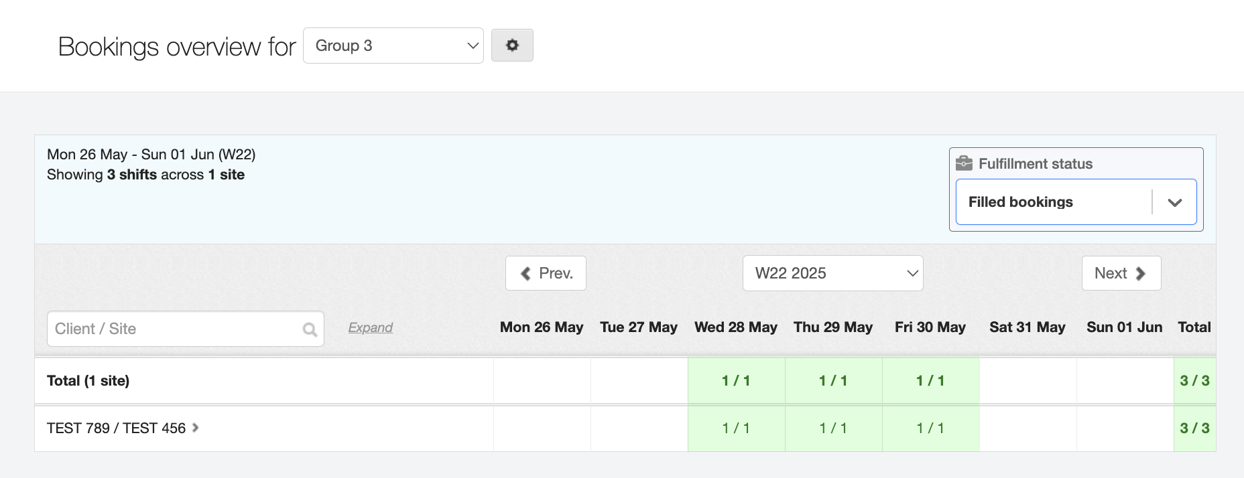Click the briefcase icon beside Fulfillment status
Viewport: 1244px width, 478px height.
[x=964, y=163]
